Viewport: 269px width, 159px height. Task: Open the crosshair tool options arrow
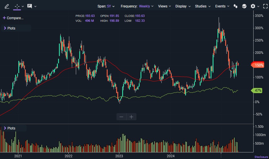[x=23, y=6]
